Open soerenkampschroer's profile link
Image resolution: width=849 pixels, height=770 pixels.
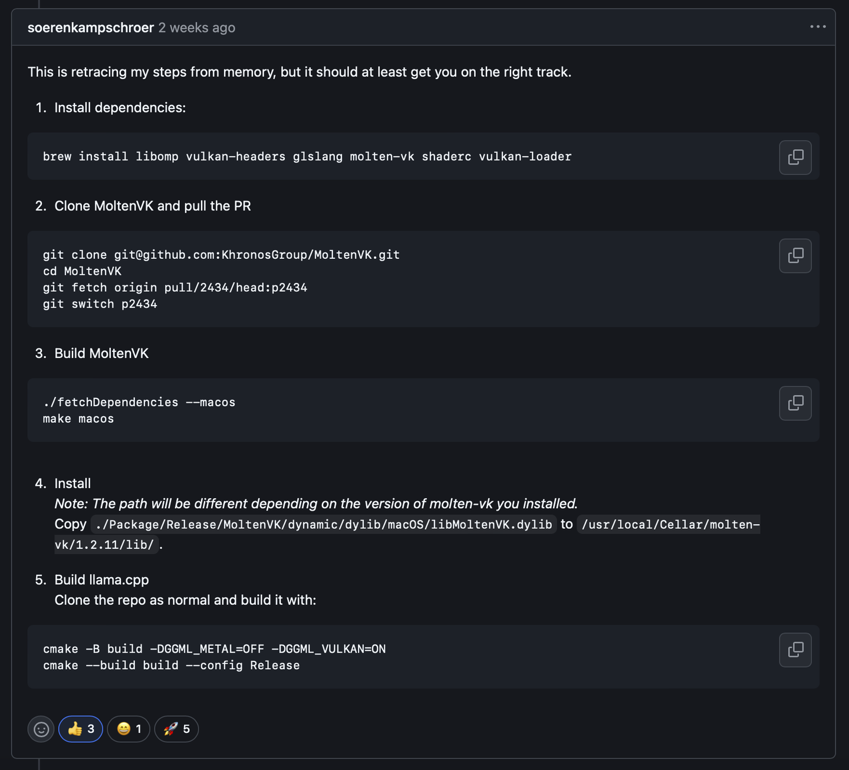(91, 28)
